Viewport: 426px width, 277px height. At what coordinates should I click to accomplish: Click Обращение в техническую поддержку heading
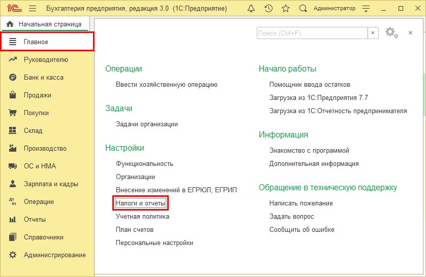328,188
